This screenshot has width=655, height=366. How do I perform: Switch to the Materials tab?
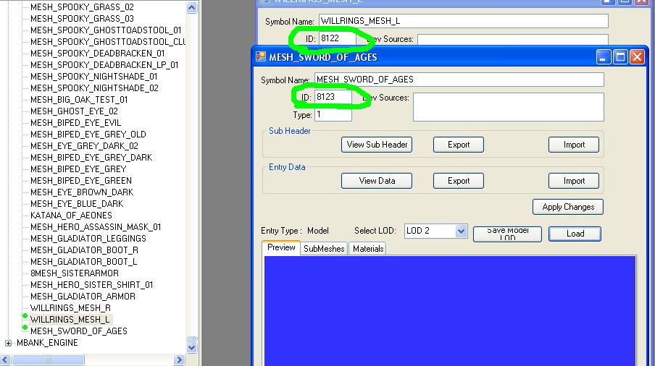click(x=368, y=249)
